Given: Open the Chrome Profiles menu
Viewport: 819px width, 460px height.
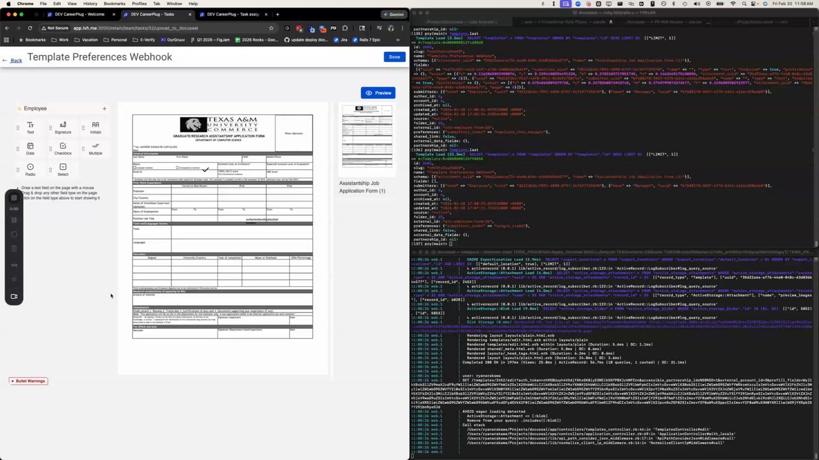Looking at the screenshot, I should pos(139,4).
